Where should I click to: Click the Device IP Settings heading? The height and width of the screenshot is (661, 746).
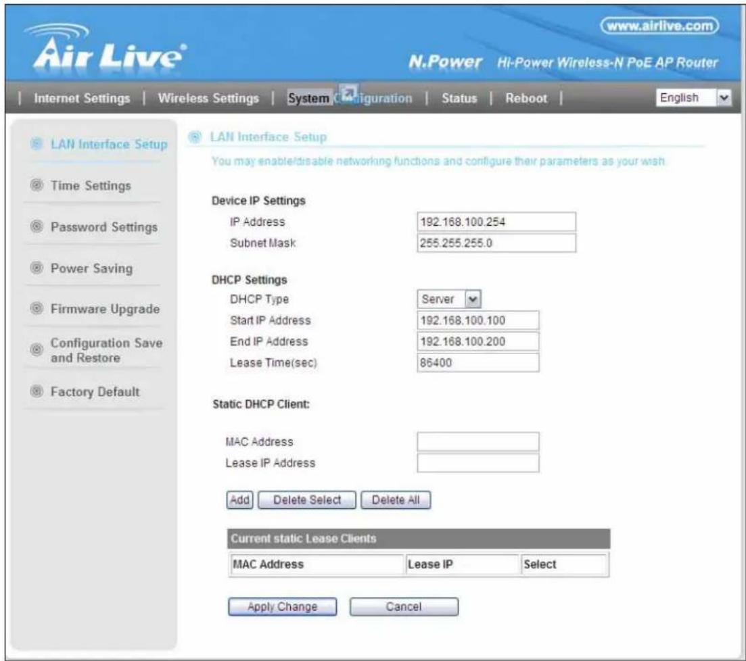[x=258, y=201]
